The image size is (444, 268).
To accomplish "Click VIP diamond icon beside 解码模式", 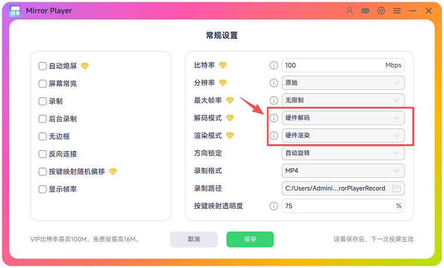I will 230,118.
